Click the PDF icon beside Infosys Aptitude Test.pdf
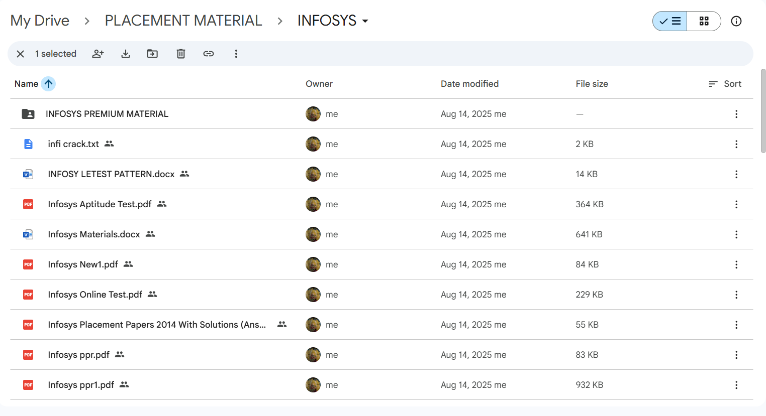 (x=28, y=204)
